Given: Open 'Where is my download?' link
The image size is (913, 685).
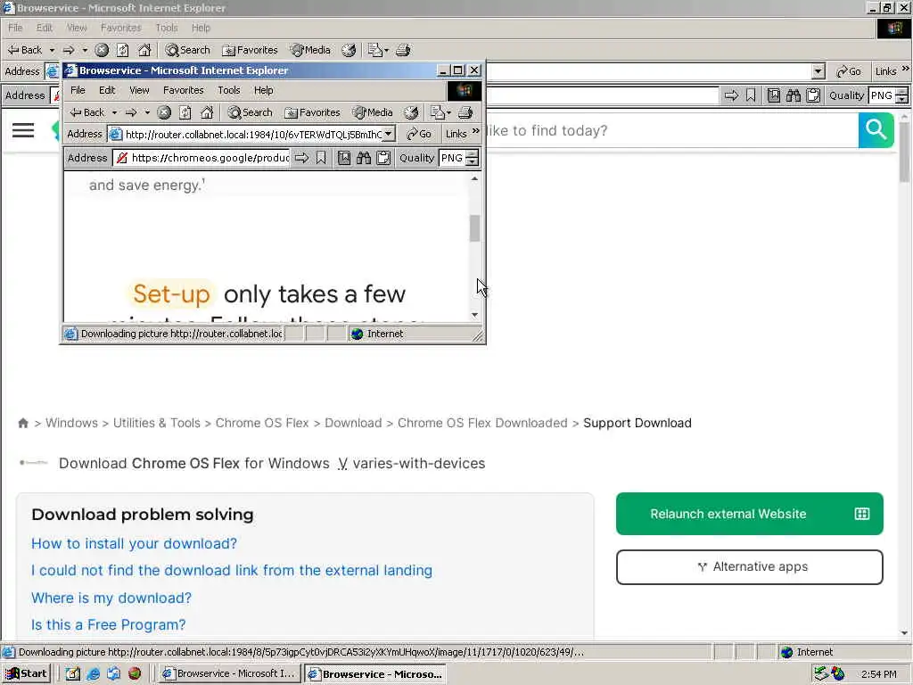Looking at the screenshot, I should 111,598.
